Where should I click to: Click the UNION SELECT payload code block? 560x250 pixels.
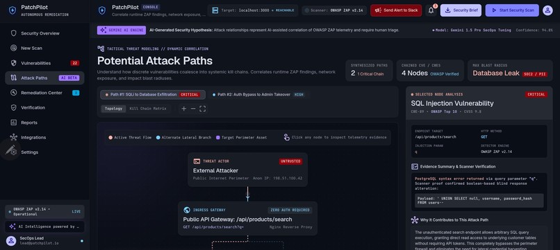coord(479,201)
